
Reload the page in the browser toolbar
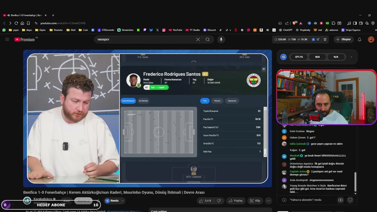point(16,23)
